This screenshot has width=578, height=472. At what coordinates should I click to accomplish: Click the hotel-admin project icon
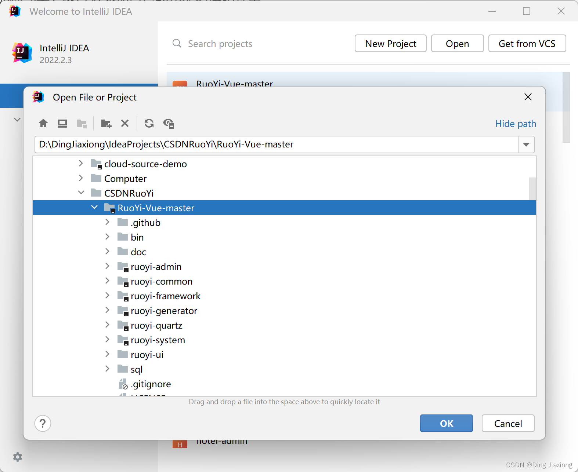180,444
